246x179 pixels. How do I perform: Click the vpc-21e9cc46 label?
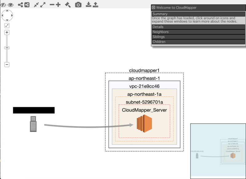144,86
